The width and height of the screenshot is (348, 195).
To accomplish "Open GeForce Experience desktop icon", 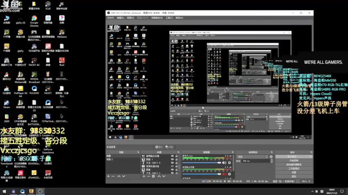I will pos(48,148).
